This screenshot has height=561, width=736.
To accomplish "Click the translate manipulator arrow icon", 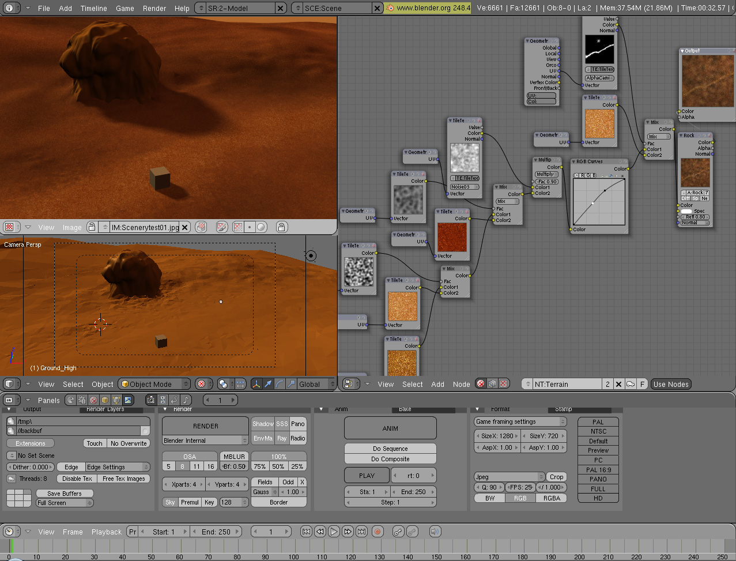I will pyautogui.click(x=268, y=384).
